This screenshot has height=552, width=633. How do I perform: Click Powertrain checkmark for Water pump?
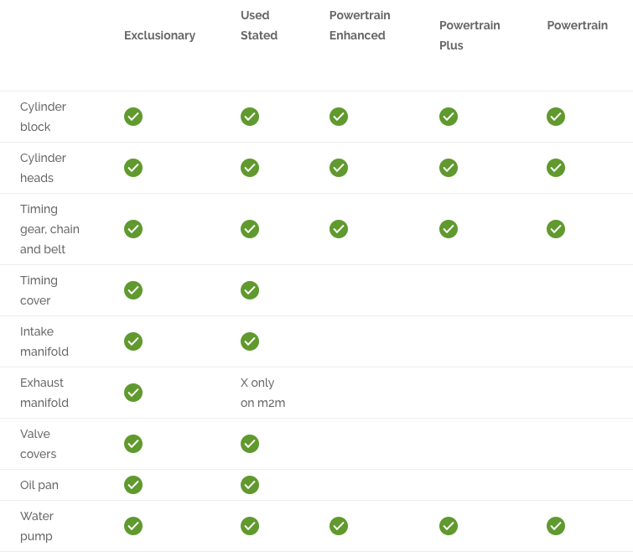coord(556,526)
